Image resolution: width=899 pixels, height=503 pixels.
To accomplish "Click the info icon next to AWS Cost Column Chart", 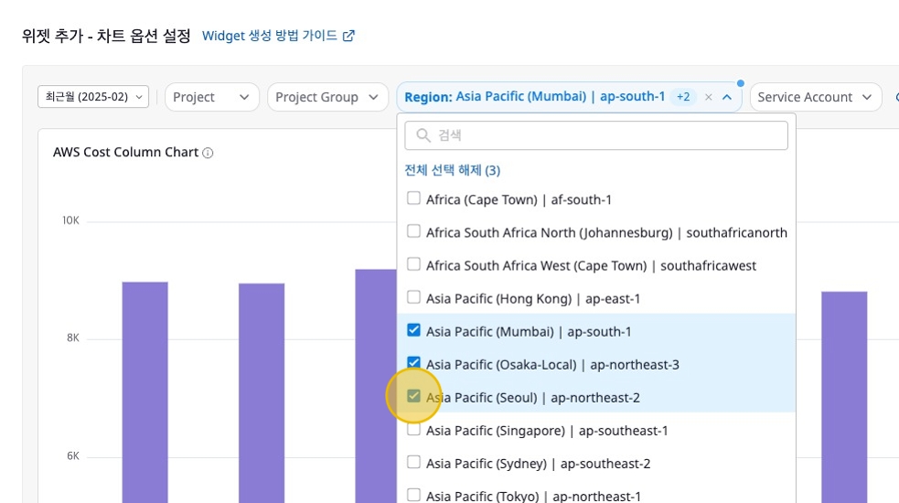I will coord(208,153).
